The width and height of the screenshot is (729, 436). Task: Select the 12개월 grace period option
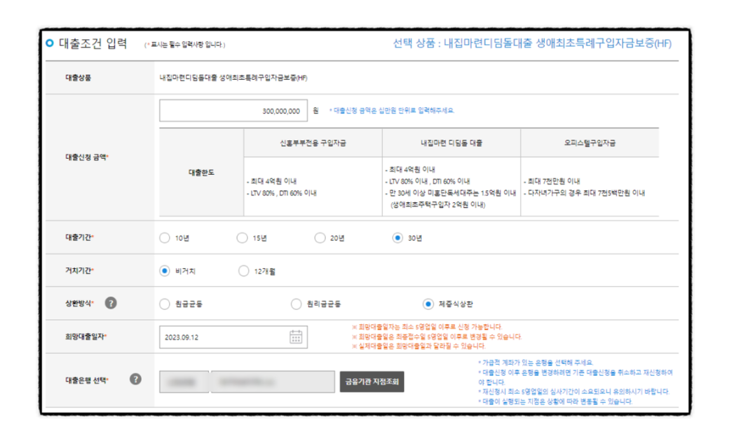243,271
